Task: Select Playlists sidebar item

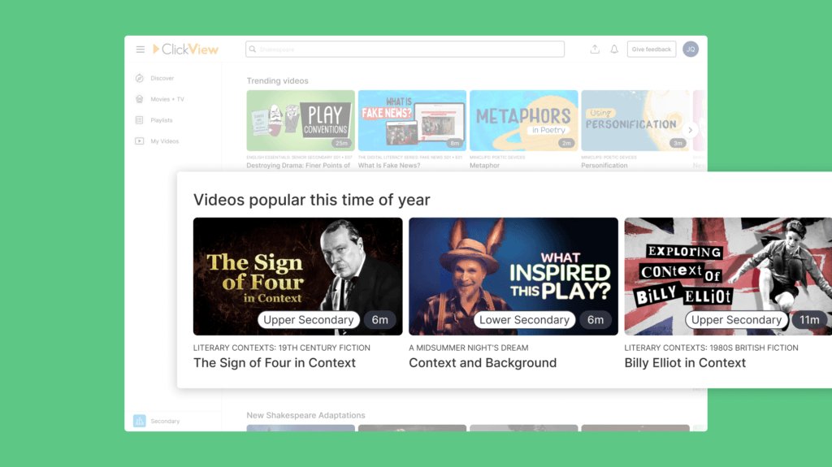Action: pyautogui.click(x=162, y=120)
